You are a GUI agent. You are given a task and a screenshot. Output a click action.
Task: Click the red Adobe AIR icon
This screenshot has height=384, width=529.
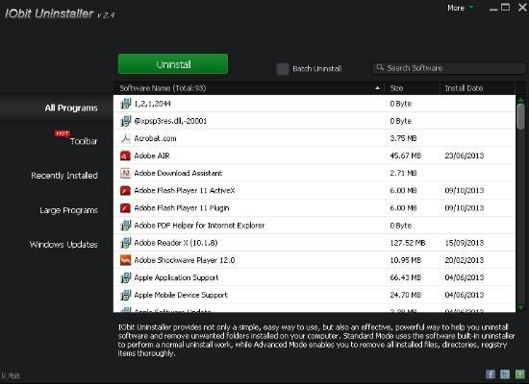125,156
